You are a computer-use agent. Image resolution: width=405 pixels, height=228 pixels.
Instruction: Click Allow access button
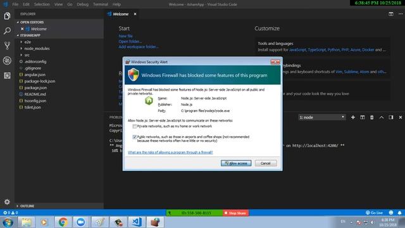(x=236, y=163)
